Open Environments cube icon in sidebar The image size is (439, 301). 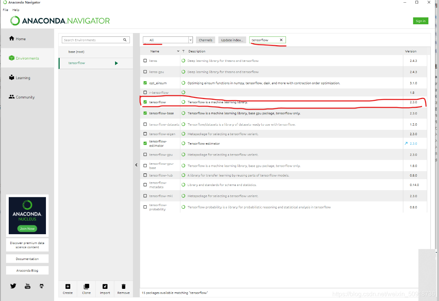[x=11, y=58]
